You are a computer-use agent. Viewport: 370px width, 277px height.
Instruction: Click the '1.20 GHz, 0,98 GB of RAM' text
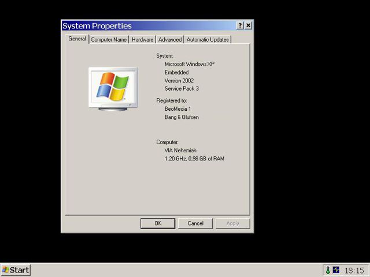[x=194, y=159]
